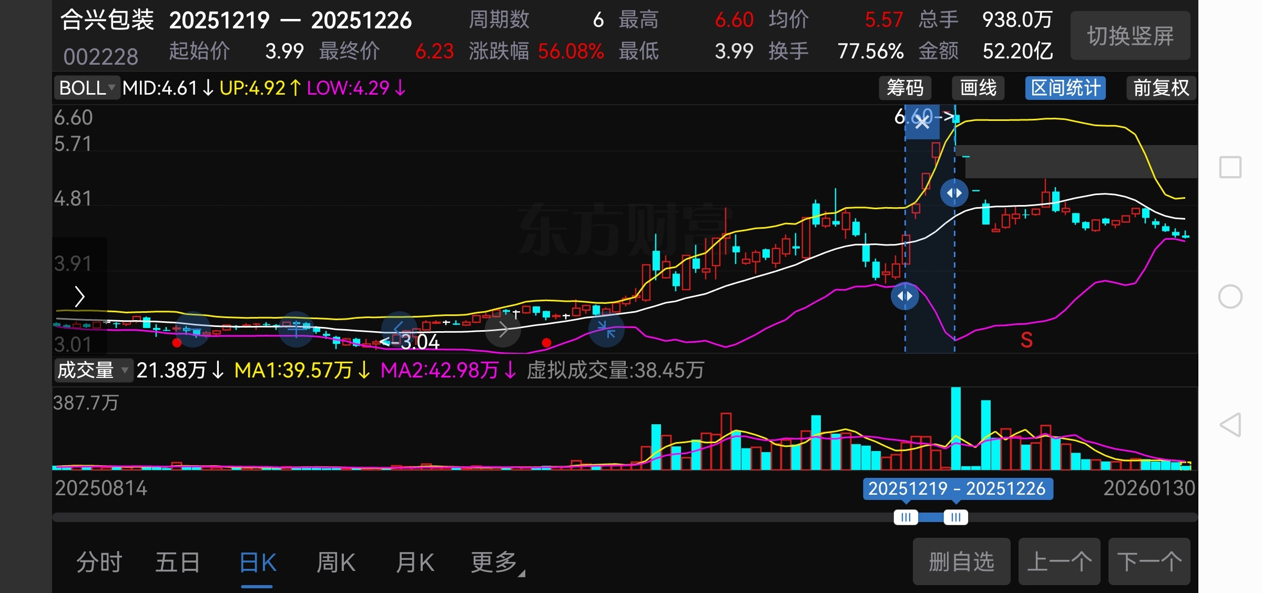
Task: Toggle 区间统计 interval statistics mode
Action: 1065,88
